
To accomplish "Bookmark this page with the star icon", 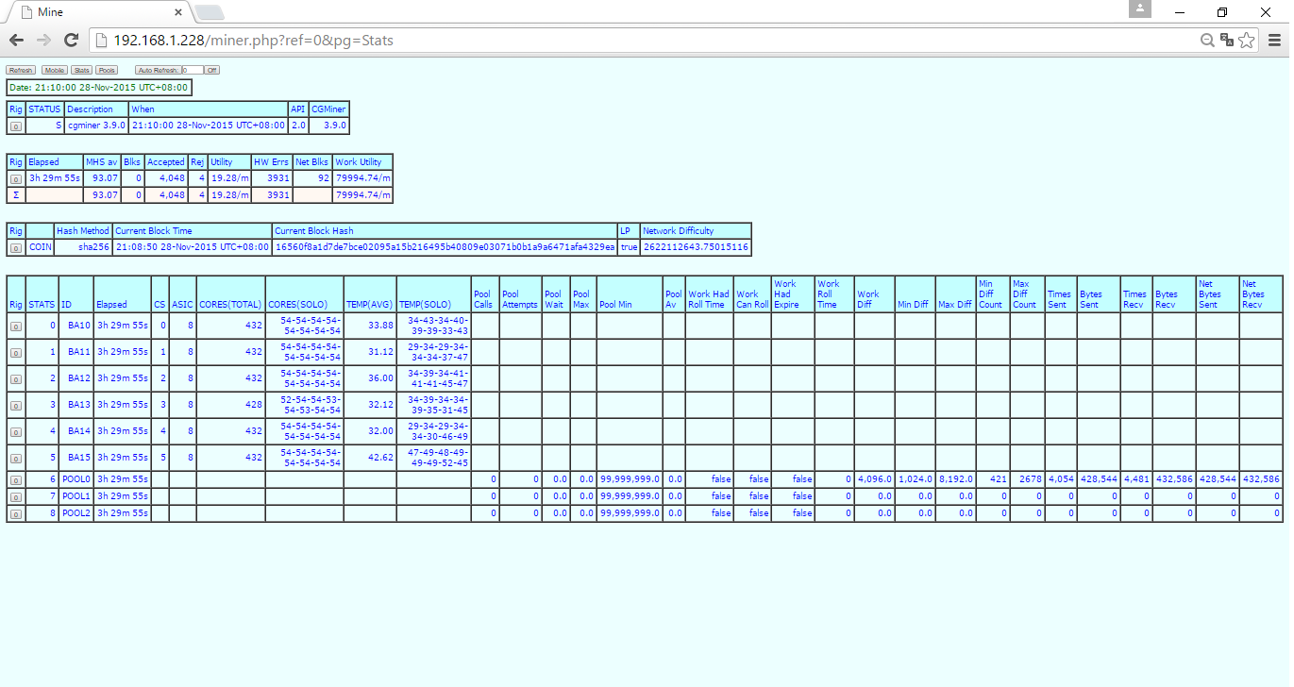I will [x=1247, y=41].
